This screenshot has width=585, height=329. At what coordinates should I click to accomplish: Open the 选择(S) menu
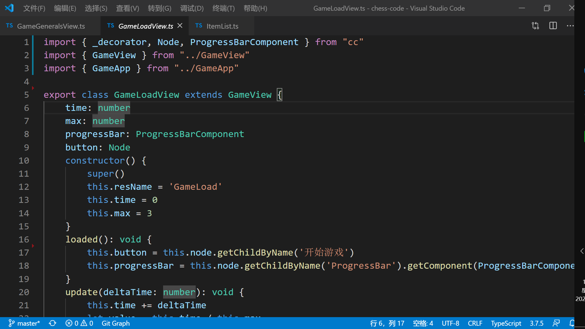(96, 8)
